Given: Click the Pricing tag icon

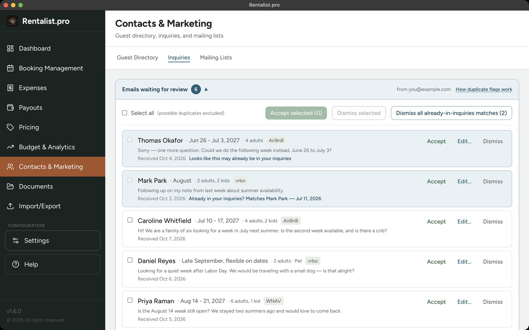Looking at the screenshot, I should coord(10,127).
